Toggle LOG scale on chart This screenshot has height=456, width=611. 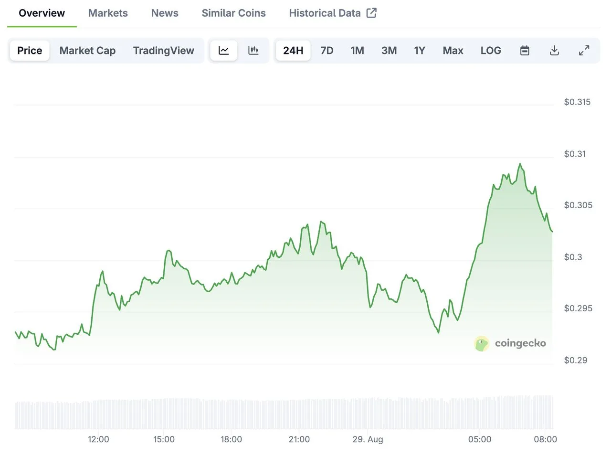click(491, 51)
